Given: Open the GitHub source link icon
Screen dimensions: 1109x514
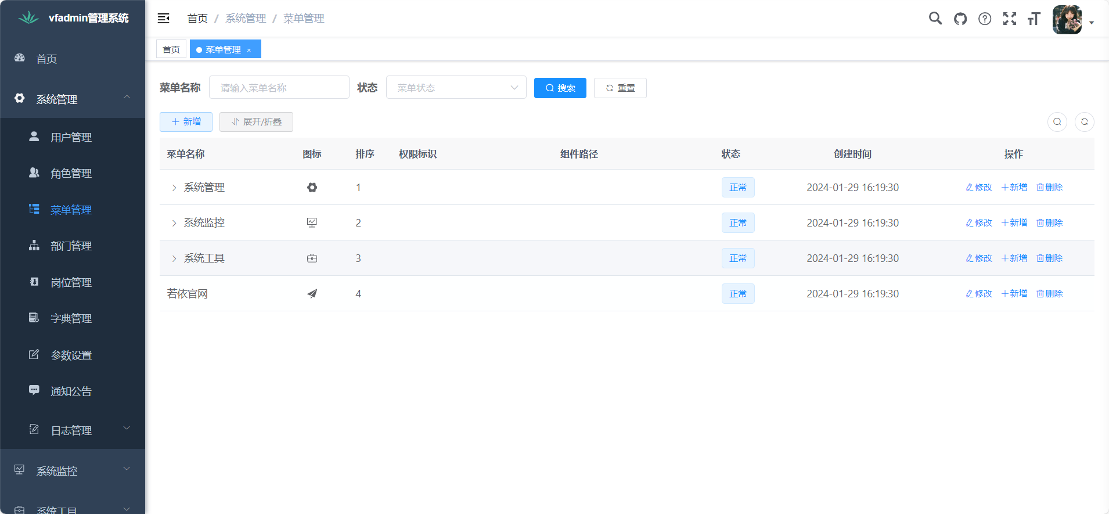Looking at the screenshot, I should 960,19.
